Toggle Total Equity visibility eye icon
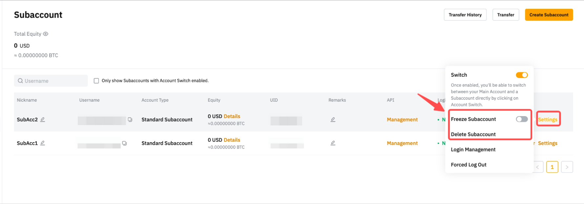This screenshot has height=204, width=584. click(x=46, y=34)
